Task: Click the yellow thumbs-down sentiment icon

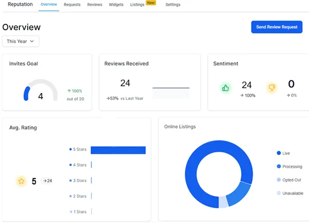Action: coord(272,88)
